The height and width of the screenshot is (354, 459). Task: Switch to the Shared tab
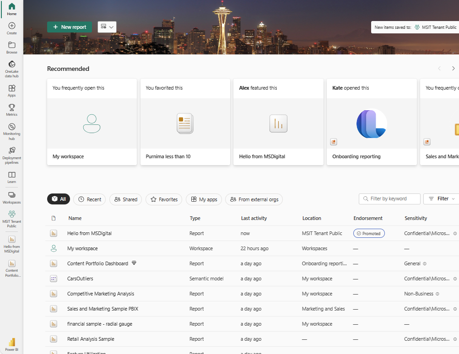(x=125, y=199)
